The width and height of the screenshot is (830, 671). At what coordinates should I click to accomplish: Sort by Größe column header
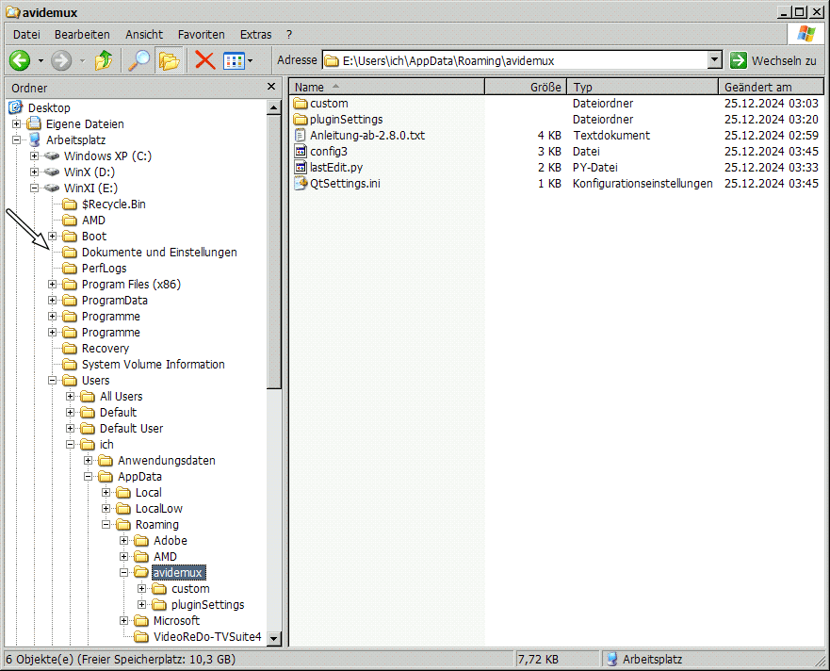(526, 87)
